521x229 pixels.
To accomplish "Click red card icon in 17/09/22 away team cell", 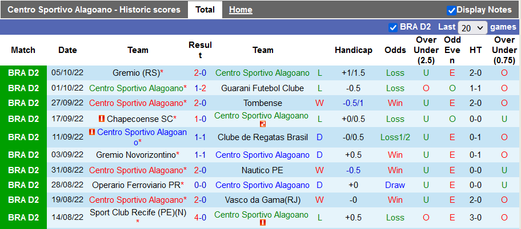I will point(262,124).
